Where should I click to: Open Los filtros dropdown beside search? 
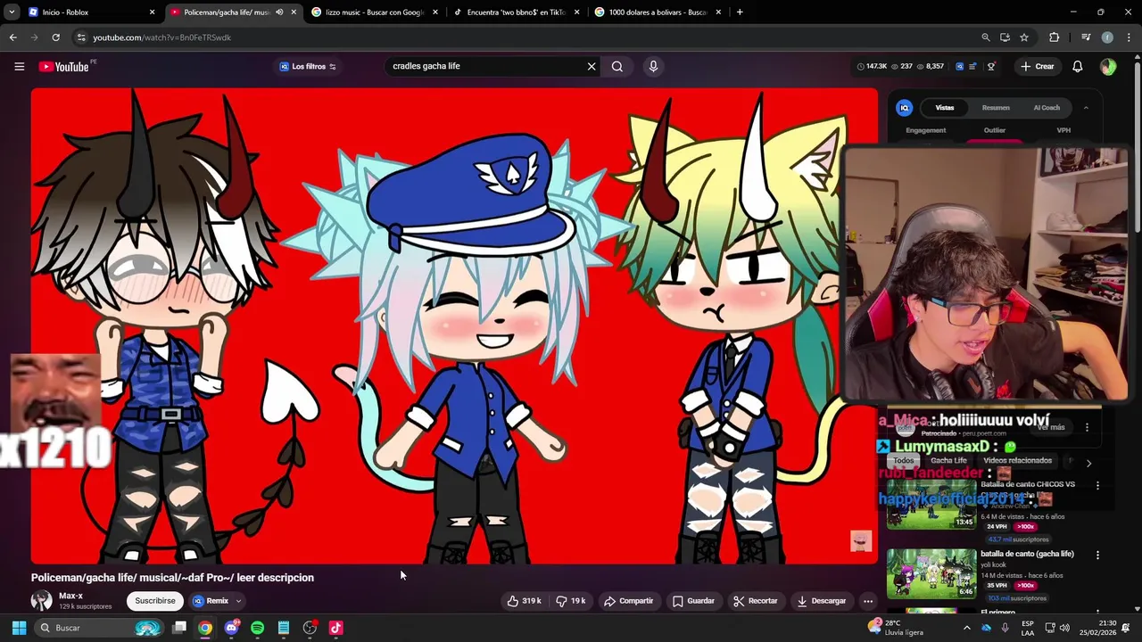pos(308,66)
